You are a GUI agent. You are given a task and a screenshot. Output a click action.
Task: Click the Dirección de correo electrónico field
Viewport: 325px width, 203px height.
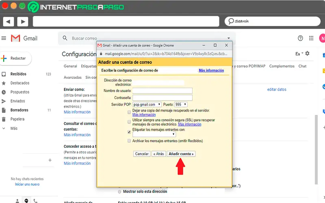coord(158,83)
